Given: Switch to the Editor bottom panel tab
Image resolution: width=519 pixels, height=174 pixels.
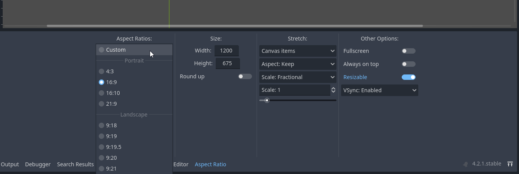Looking at the screenshot, I should pos(181,164).
